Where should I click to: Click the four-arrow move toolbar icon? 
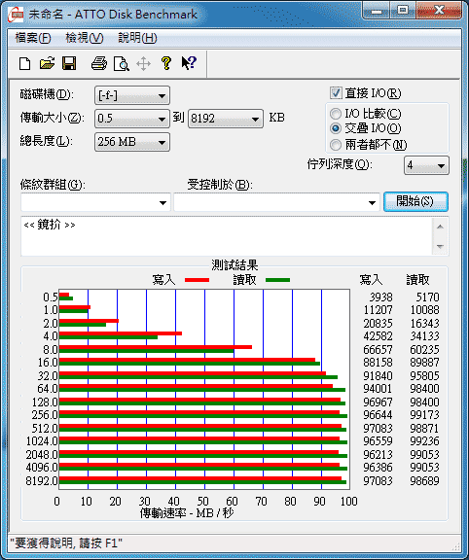(143, 64)
